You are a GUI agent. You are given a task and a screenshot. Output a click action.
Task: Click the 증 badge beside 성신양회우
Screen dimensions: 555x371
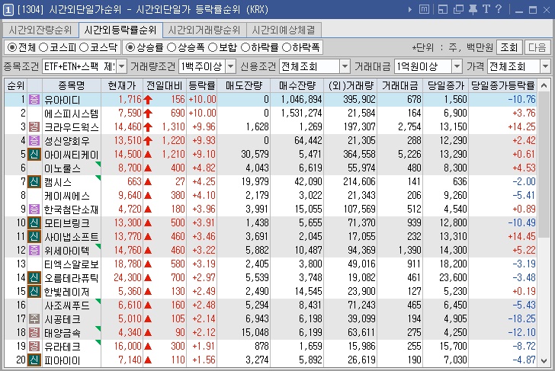[x=34, y=140]
